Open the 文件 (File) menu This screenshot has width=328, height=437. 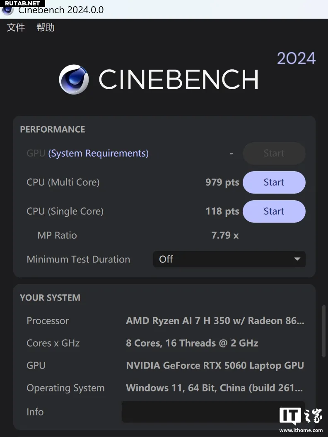(16, 27)
